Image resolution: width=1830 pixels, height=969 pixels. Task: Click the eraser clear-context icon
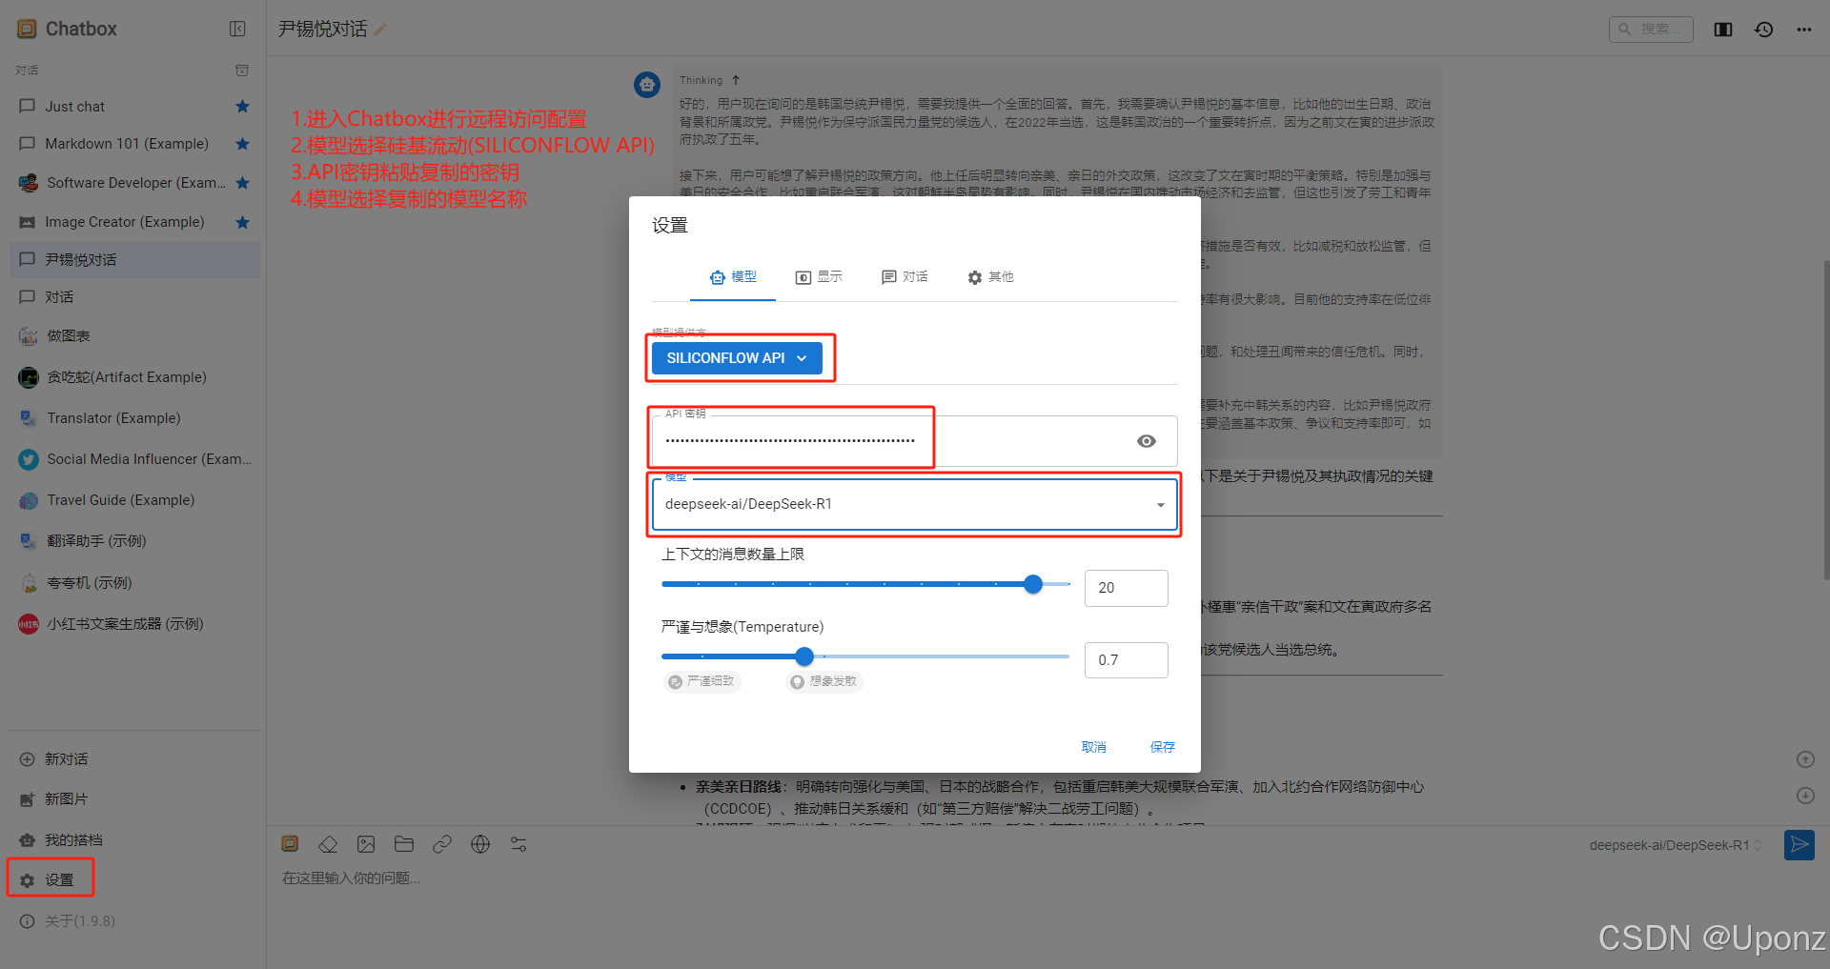click(x=328, y=844)
